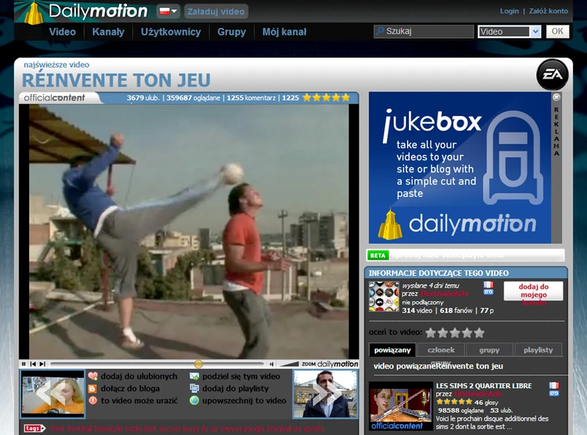
Task: Click the envelope icon to share this video
Action: tap(194, 377)
